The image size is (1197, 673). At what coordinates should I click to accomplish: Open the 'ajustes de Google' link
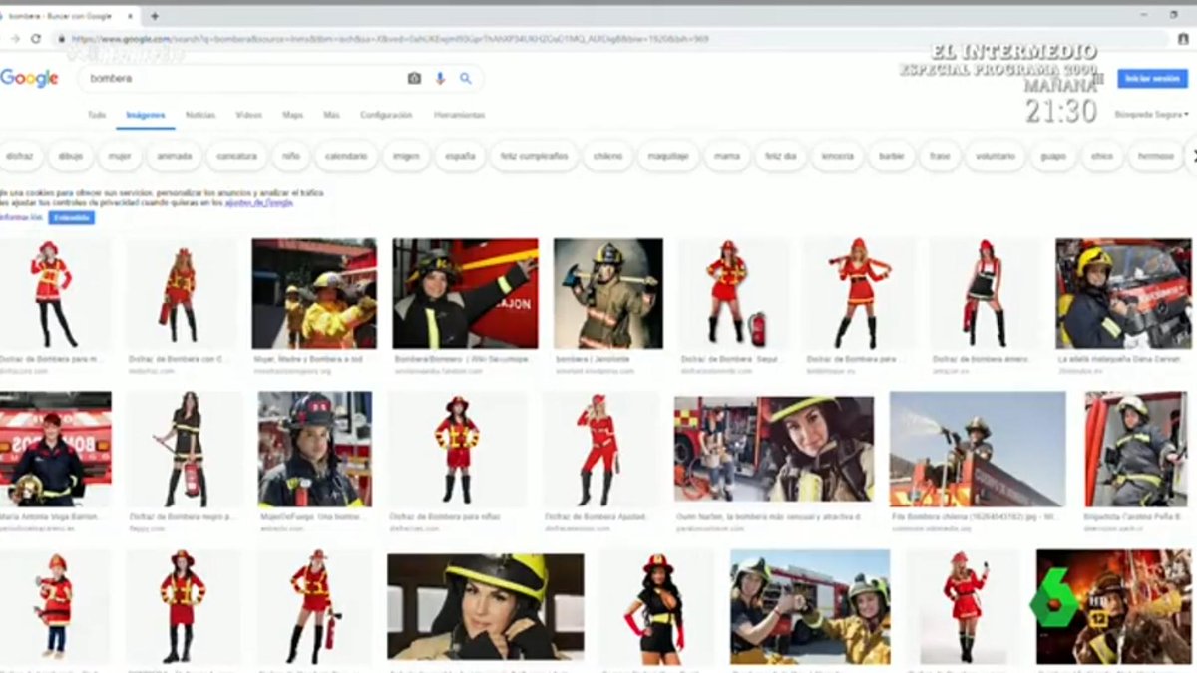point(258,202)
